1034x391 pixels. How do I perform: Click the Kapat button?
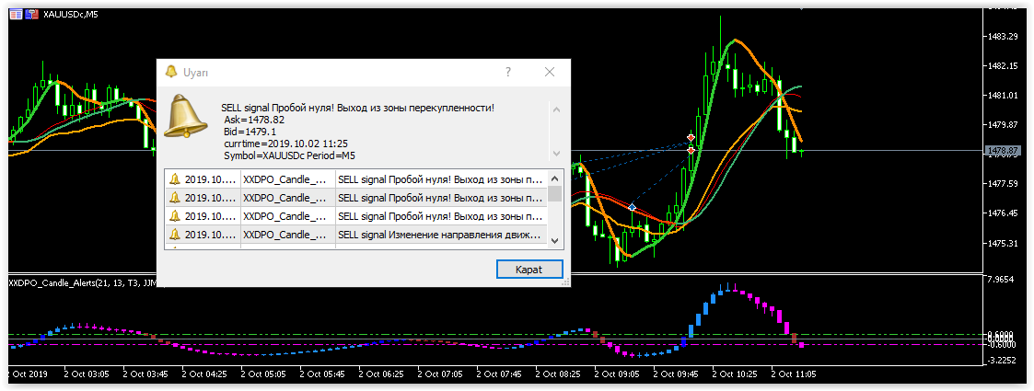click(529, 269)
